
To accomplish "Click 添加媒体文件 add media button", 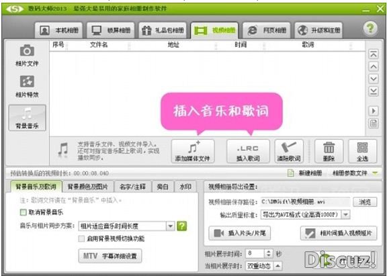I will tap(193, 151).
